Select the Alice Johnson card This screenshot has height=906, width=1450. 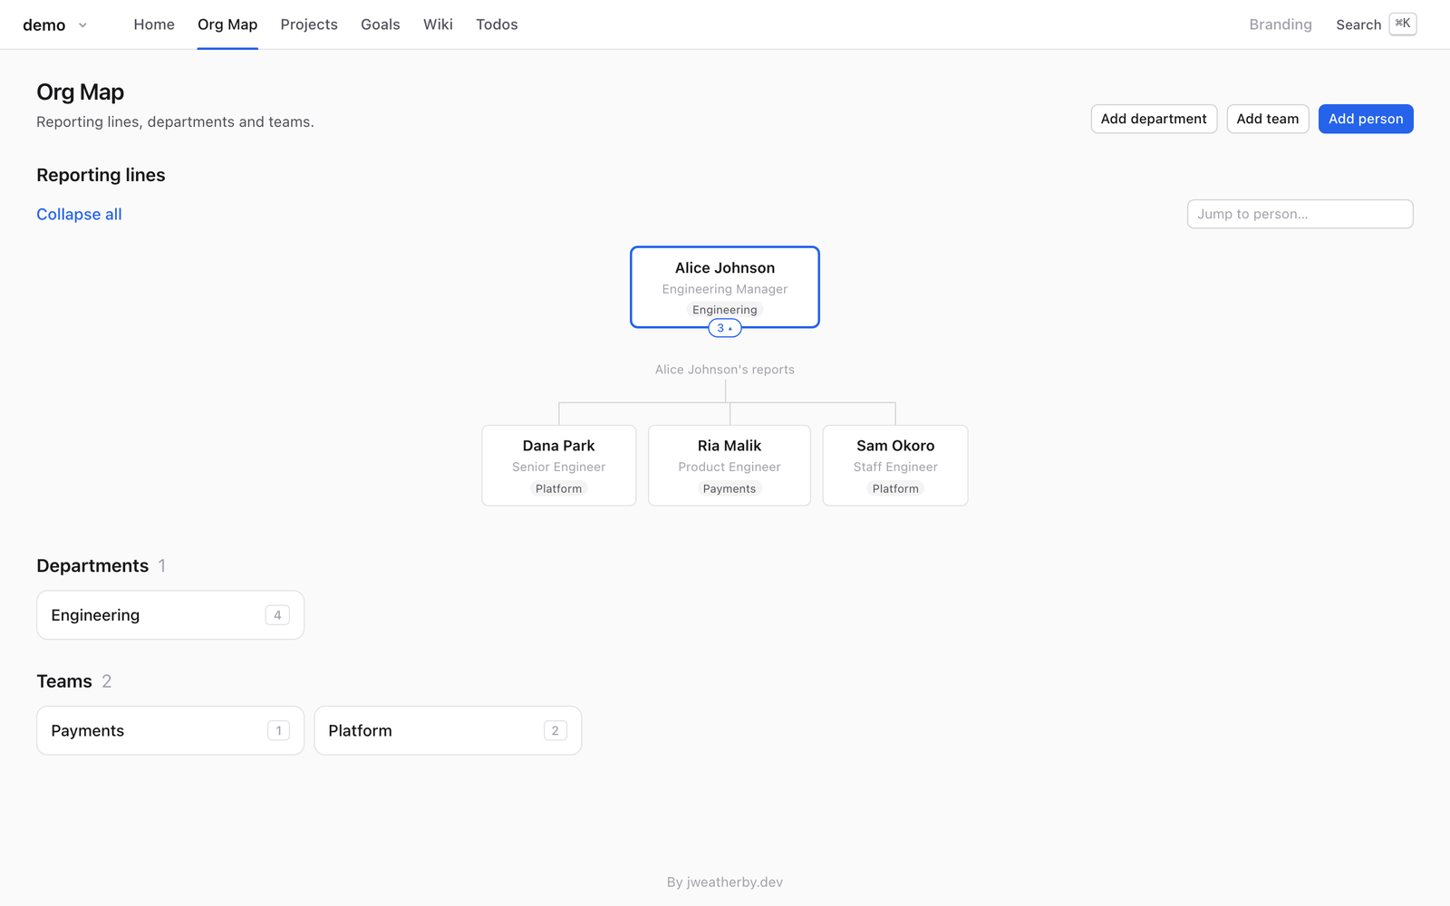(725, 286)
